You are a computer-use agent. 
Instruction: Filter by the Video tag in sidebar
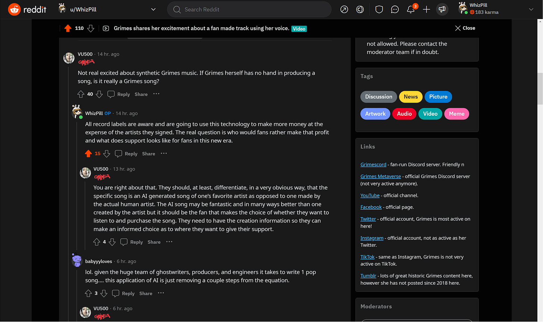click(x=430, y=114)
